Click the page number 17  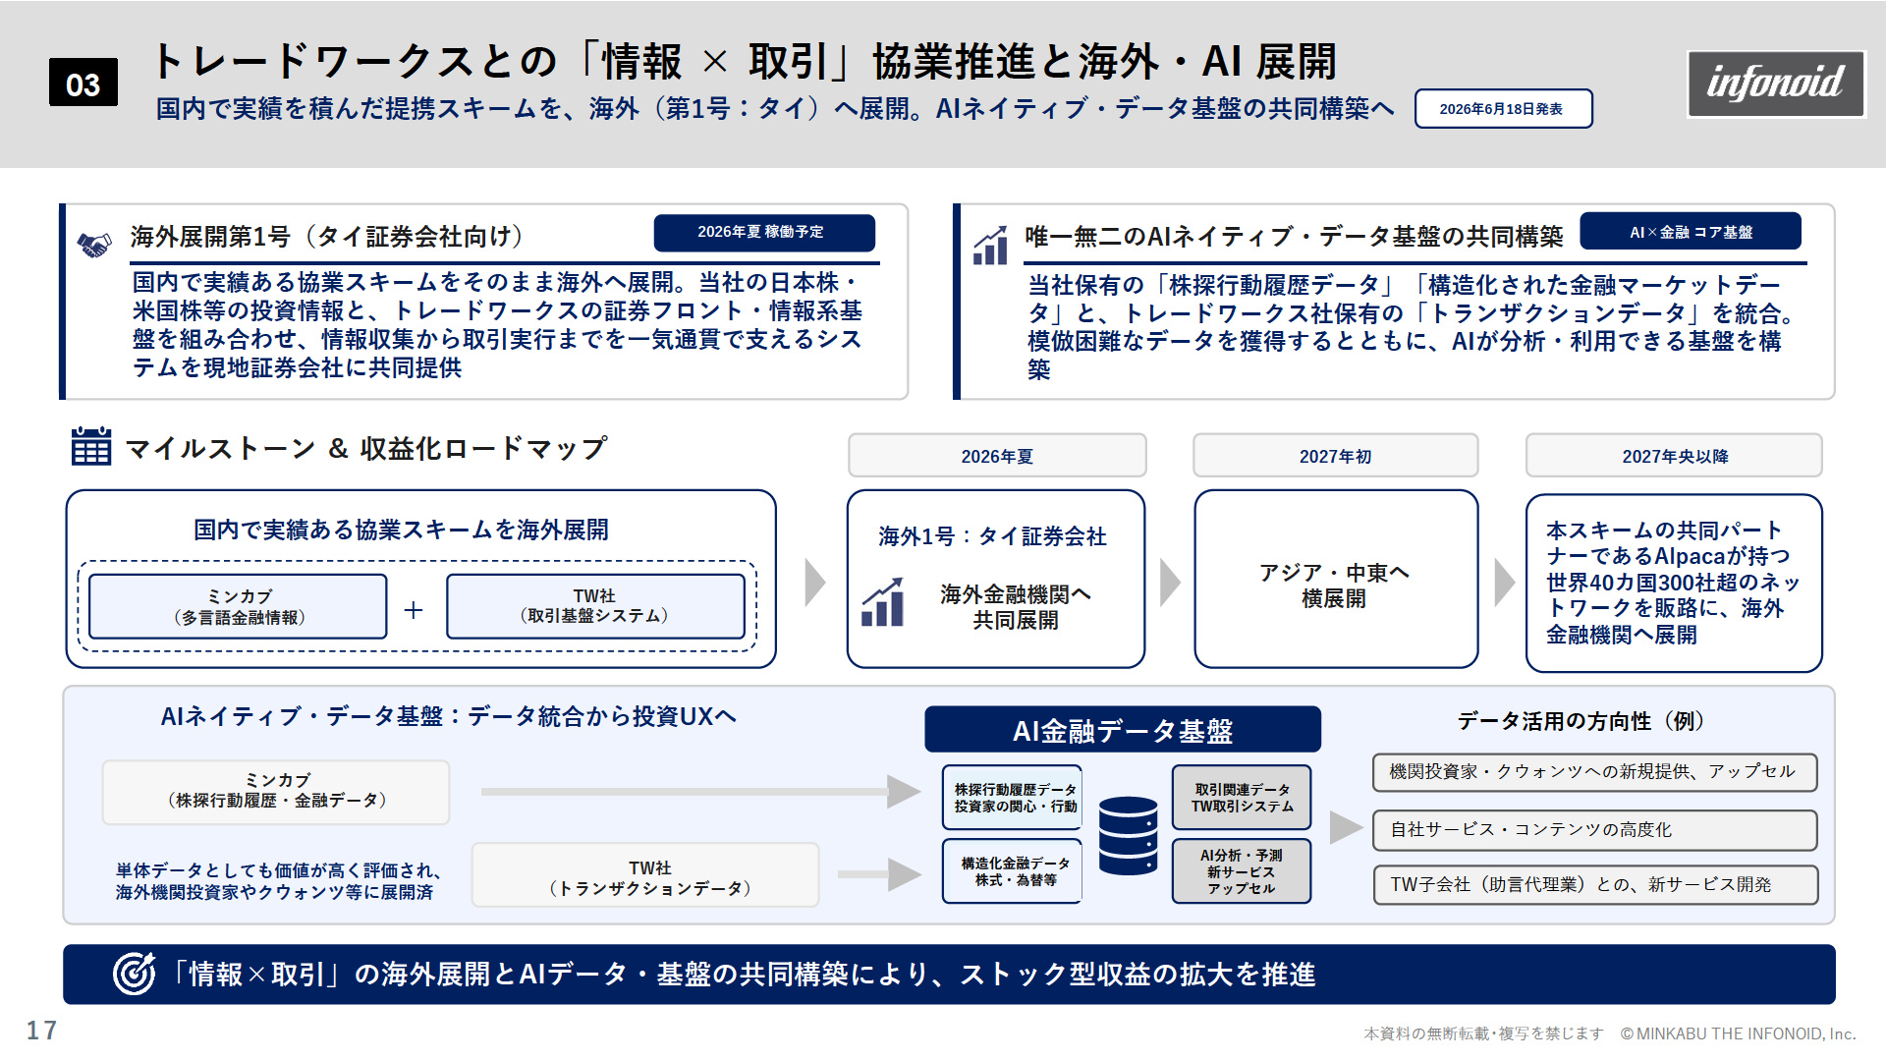point(41,1030)
